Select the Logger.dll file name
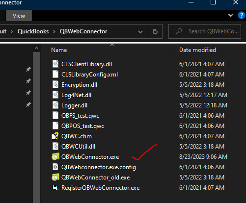Screen dimensions: 246x203 point(74,105)
